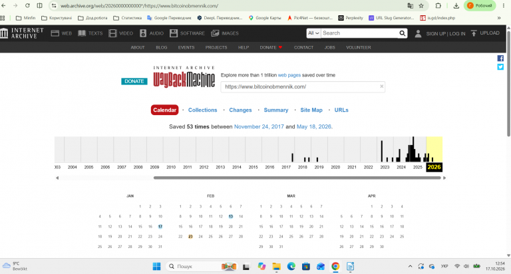Viewport: 511px width, 274px height.
Task: Click SIGN UP | LOG IN
Action: coord(446,33)
